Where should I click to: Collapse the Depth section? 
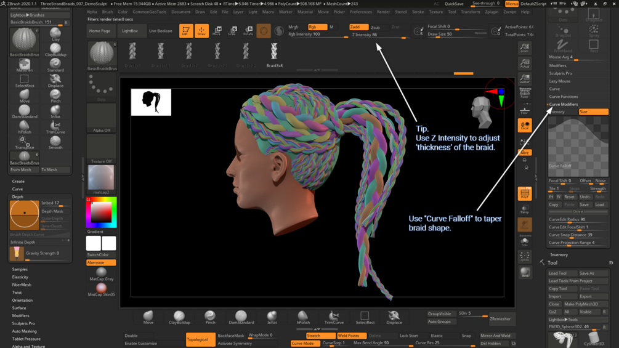point(17,196)
